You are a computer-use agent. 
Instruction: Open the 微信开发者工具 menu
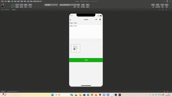37,1
